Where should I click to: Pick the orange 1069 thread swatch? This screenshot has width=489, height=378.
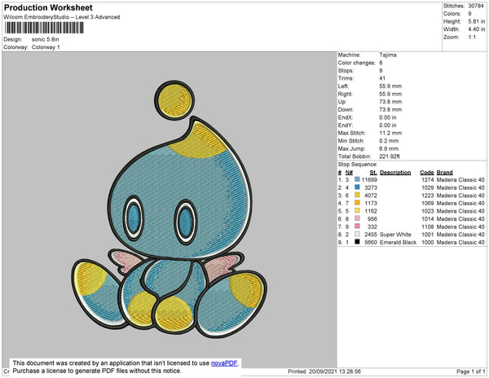pos(357,203)
